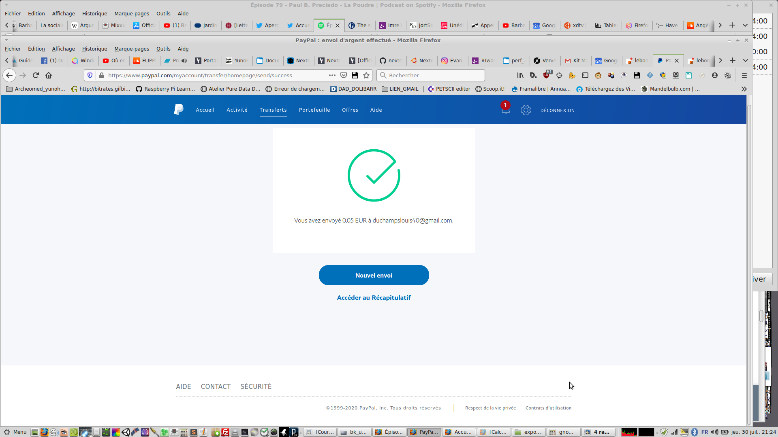
Task: Open the Accéder au Récapitulatif link
Action: coord(374,298)
